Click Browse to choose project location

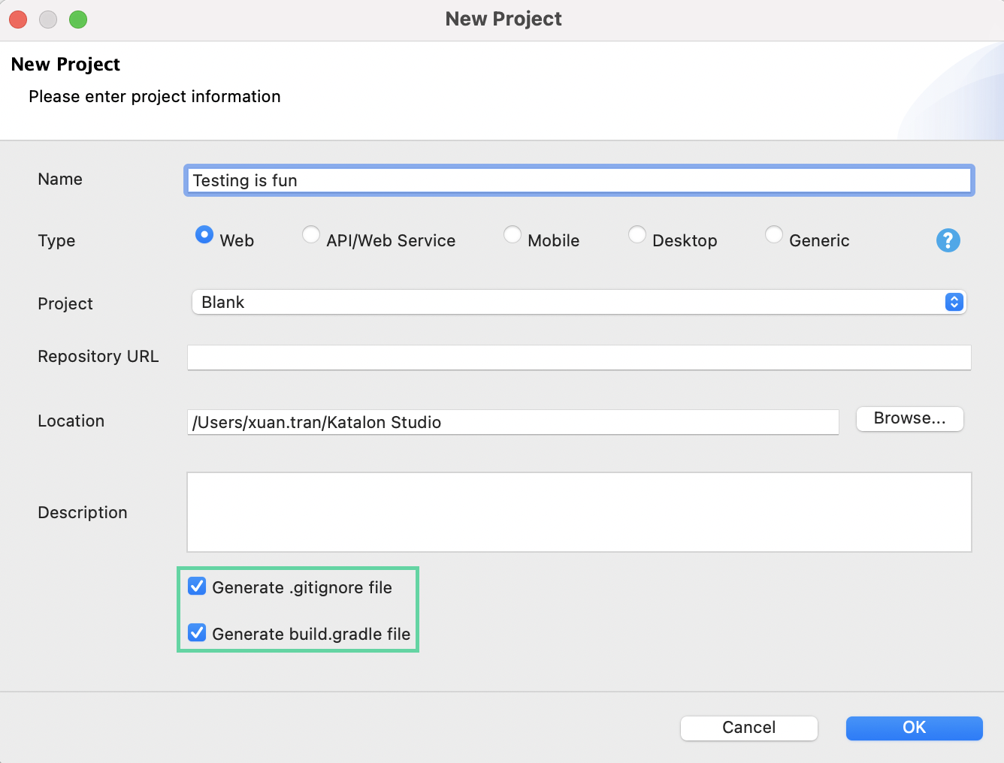click(909, 418)
